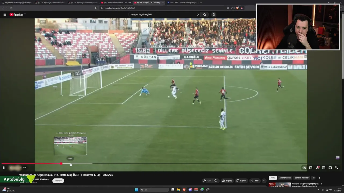The image size is (344, 193).
Task: Open the 21:47 clock and calendar
Action: pos(337,190)
